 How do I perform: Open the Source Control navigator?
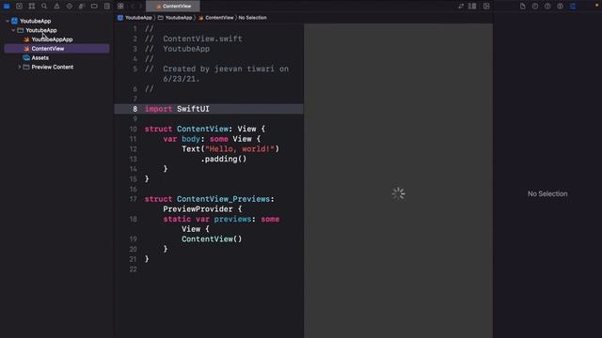click(x=19, y=7)
